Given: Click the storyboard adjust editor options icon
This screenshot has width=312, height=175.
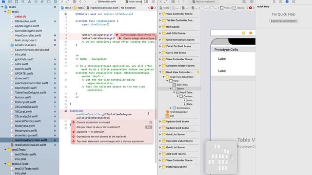Looking at the screenshot, I should coord(245,1).
